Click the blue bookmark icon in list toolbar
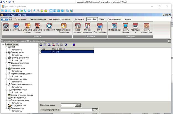 pyautogui.click(x=74, y=45)
